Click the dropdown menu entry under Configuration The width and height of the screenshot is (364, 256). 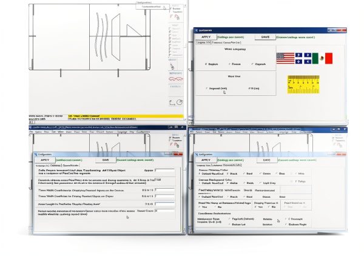click(x=152, y=7)
